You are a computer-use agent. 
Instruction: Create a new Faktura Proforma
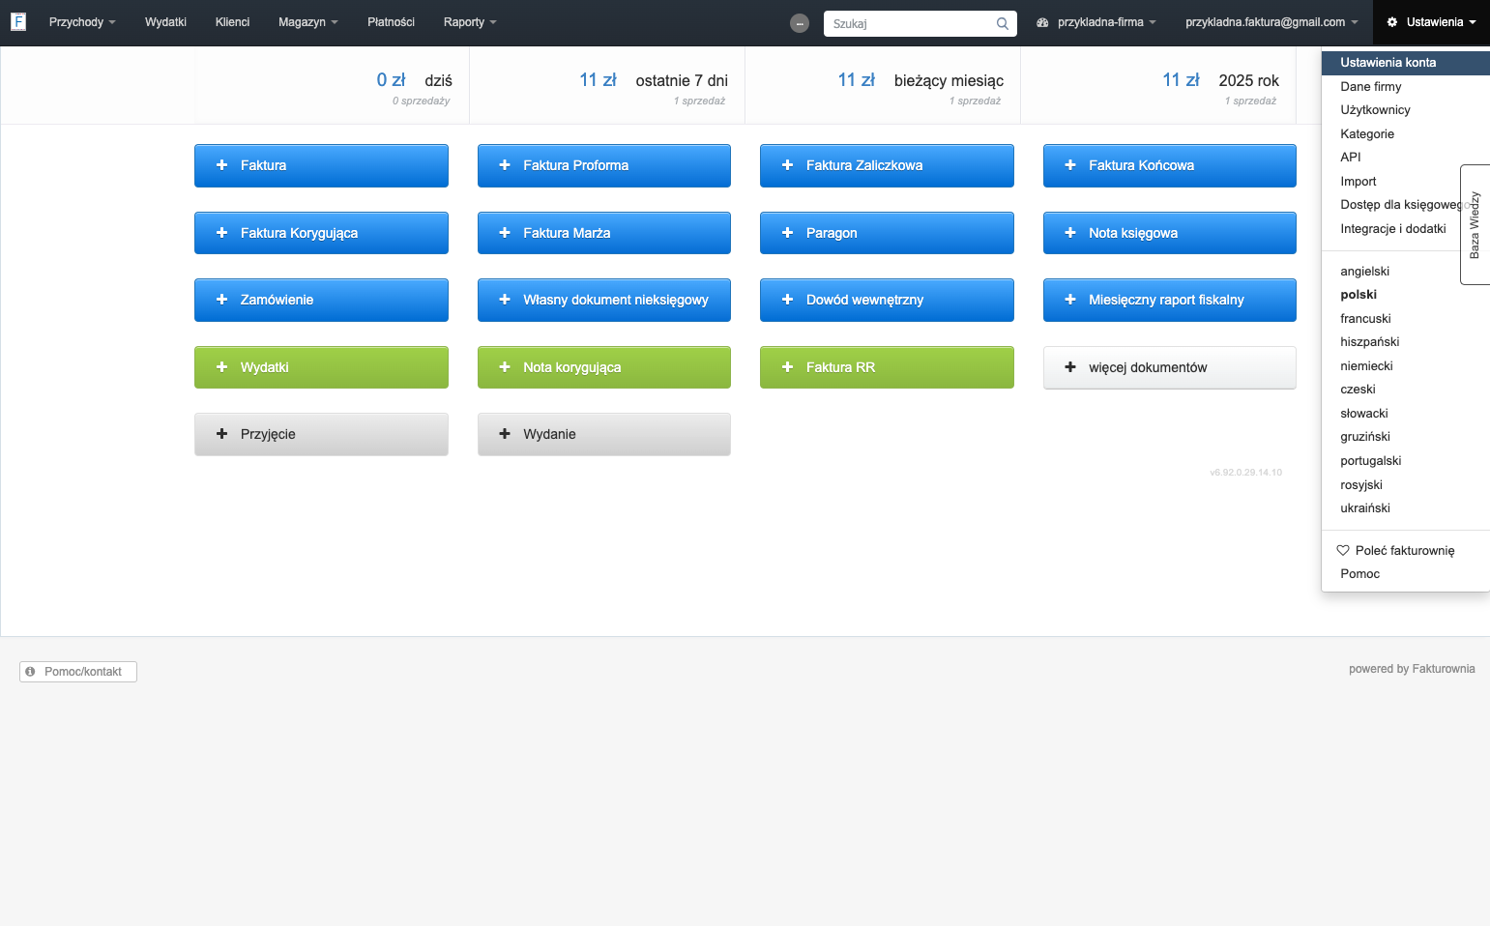tap(604, 165)
